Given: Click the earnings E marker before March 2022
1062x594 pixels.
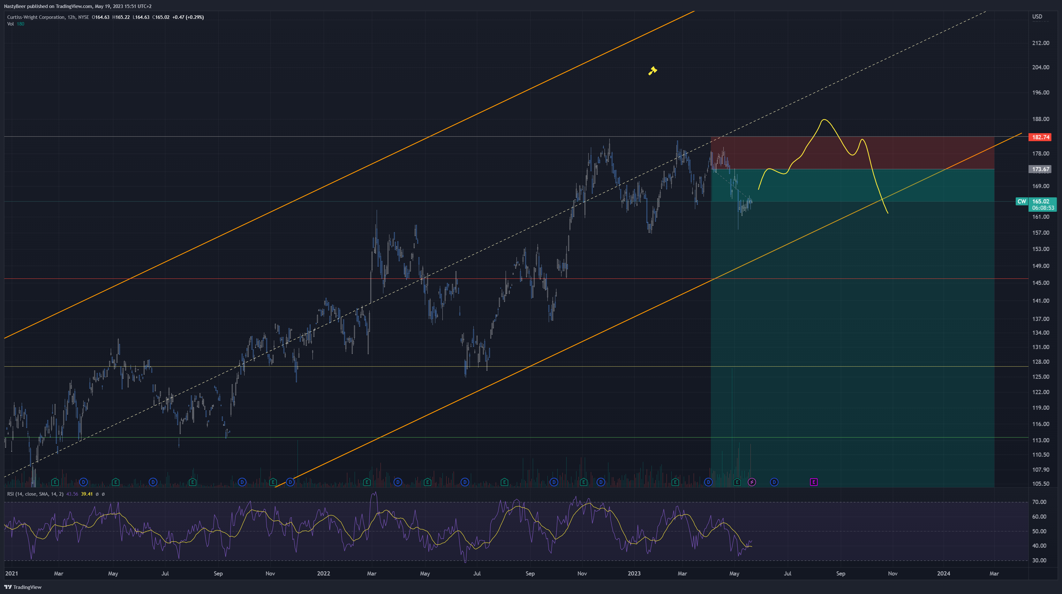Looking at the screenshot, I should click(366, 482).
